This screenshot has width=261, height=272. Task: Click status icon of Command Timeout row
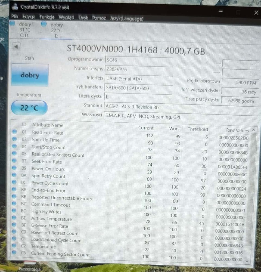[14, 203]
